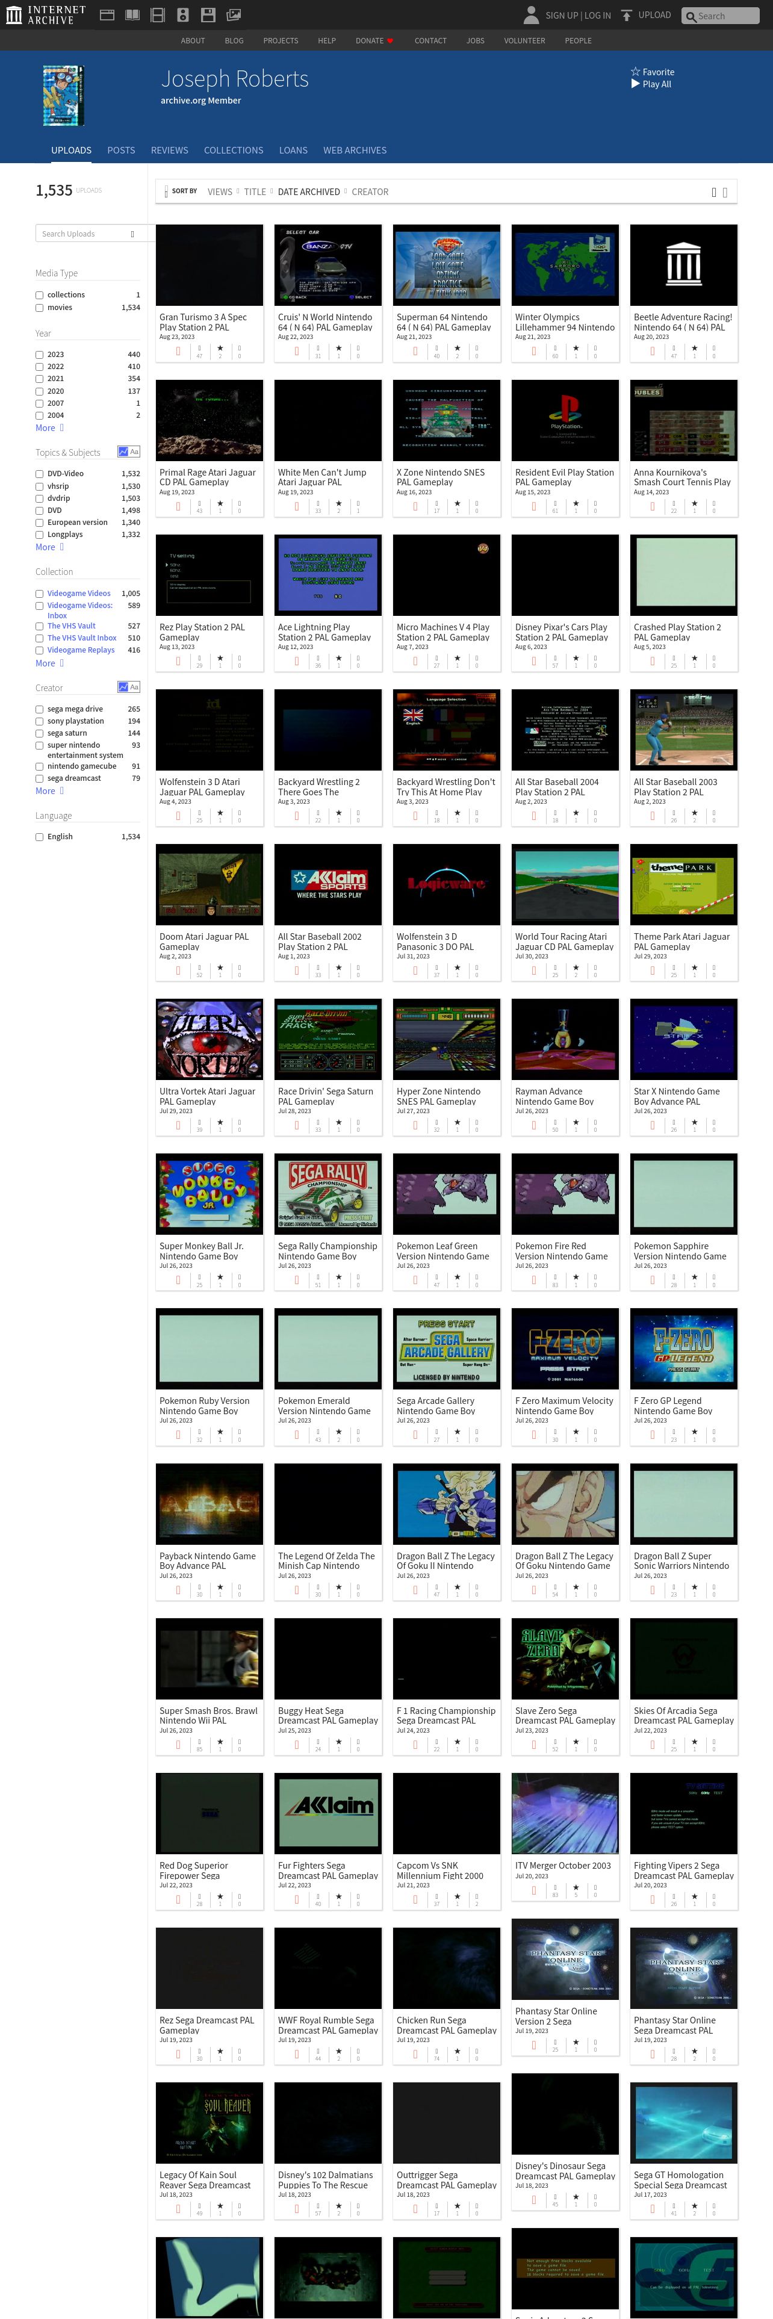Check the collections media type checkbox
The image size is (773, 2319).
pyautogui.click(x=40, y=295)
